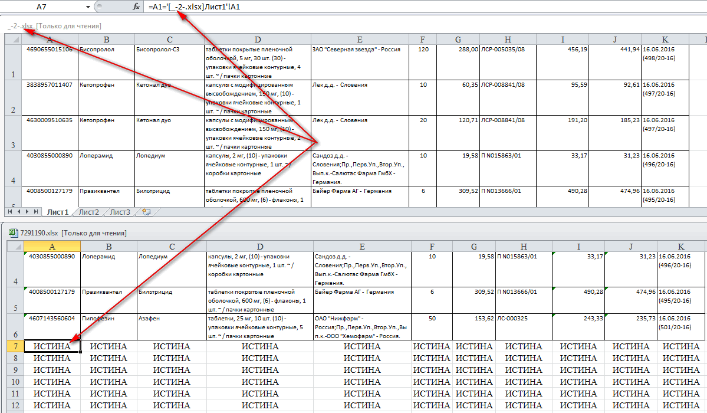The height and width of the screenshot is (413, 707).
Task: Select the Лист1 sheet tab
Action: [x=58, y=212]
